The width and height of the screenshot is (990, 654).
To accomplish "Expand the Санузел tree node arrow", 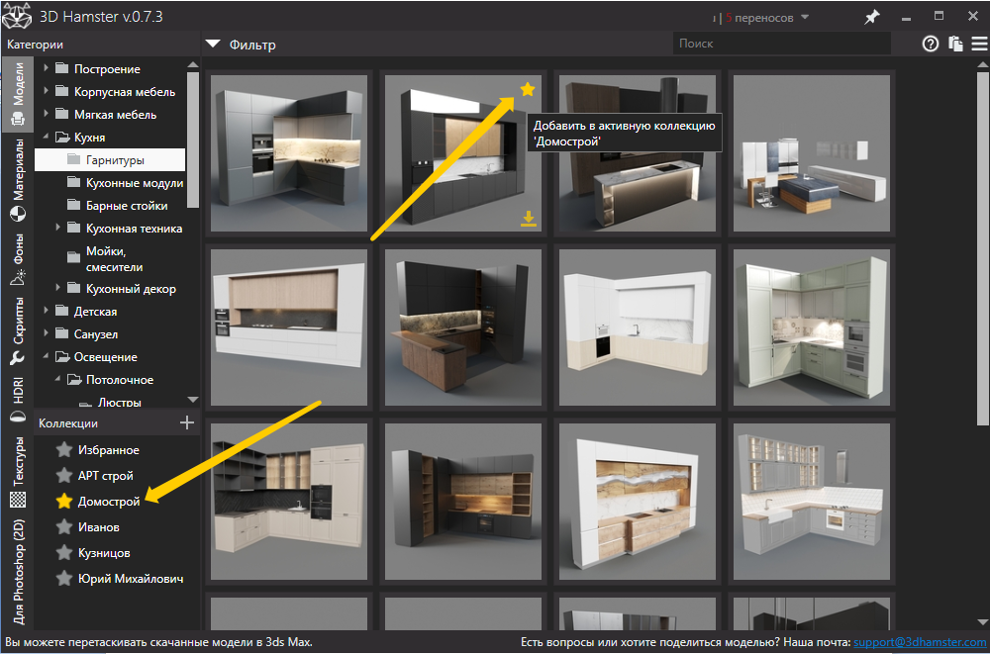I will 46,333.
